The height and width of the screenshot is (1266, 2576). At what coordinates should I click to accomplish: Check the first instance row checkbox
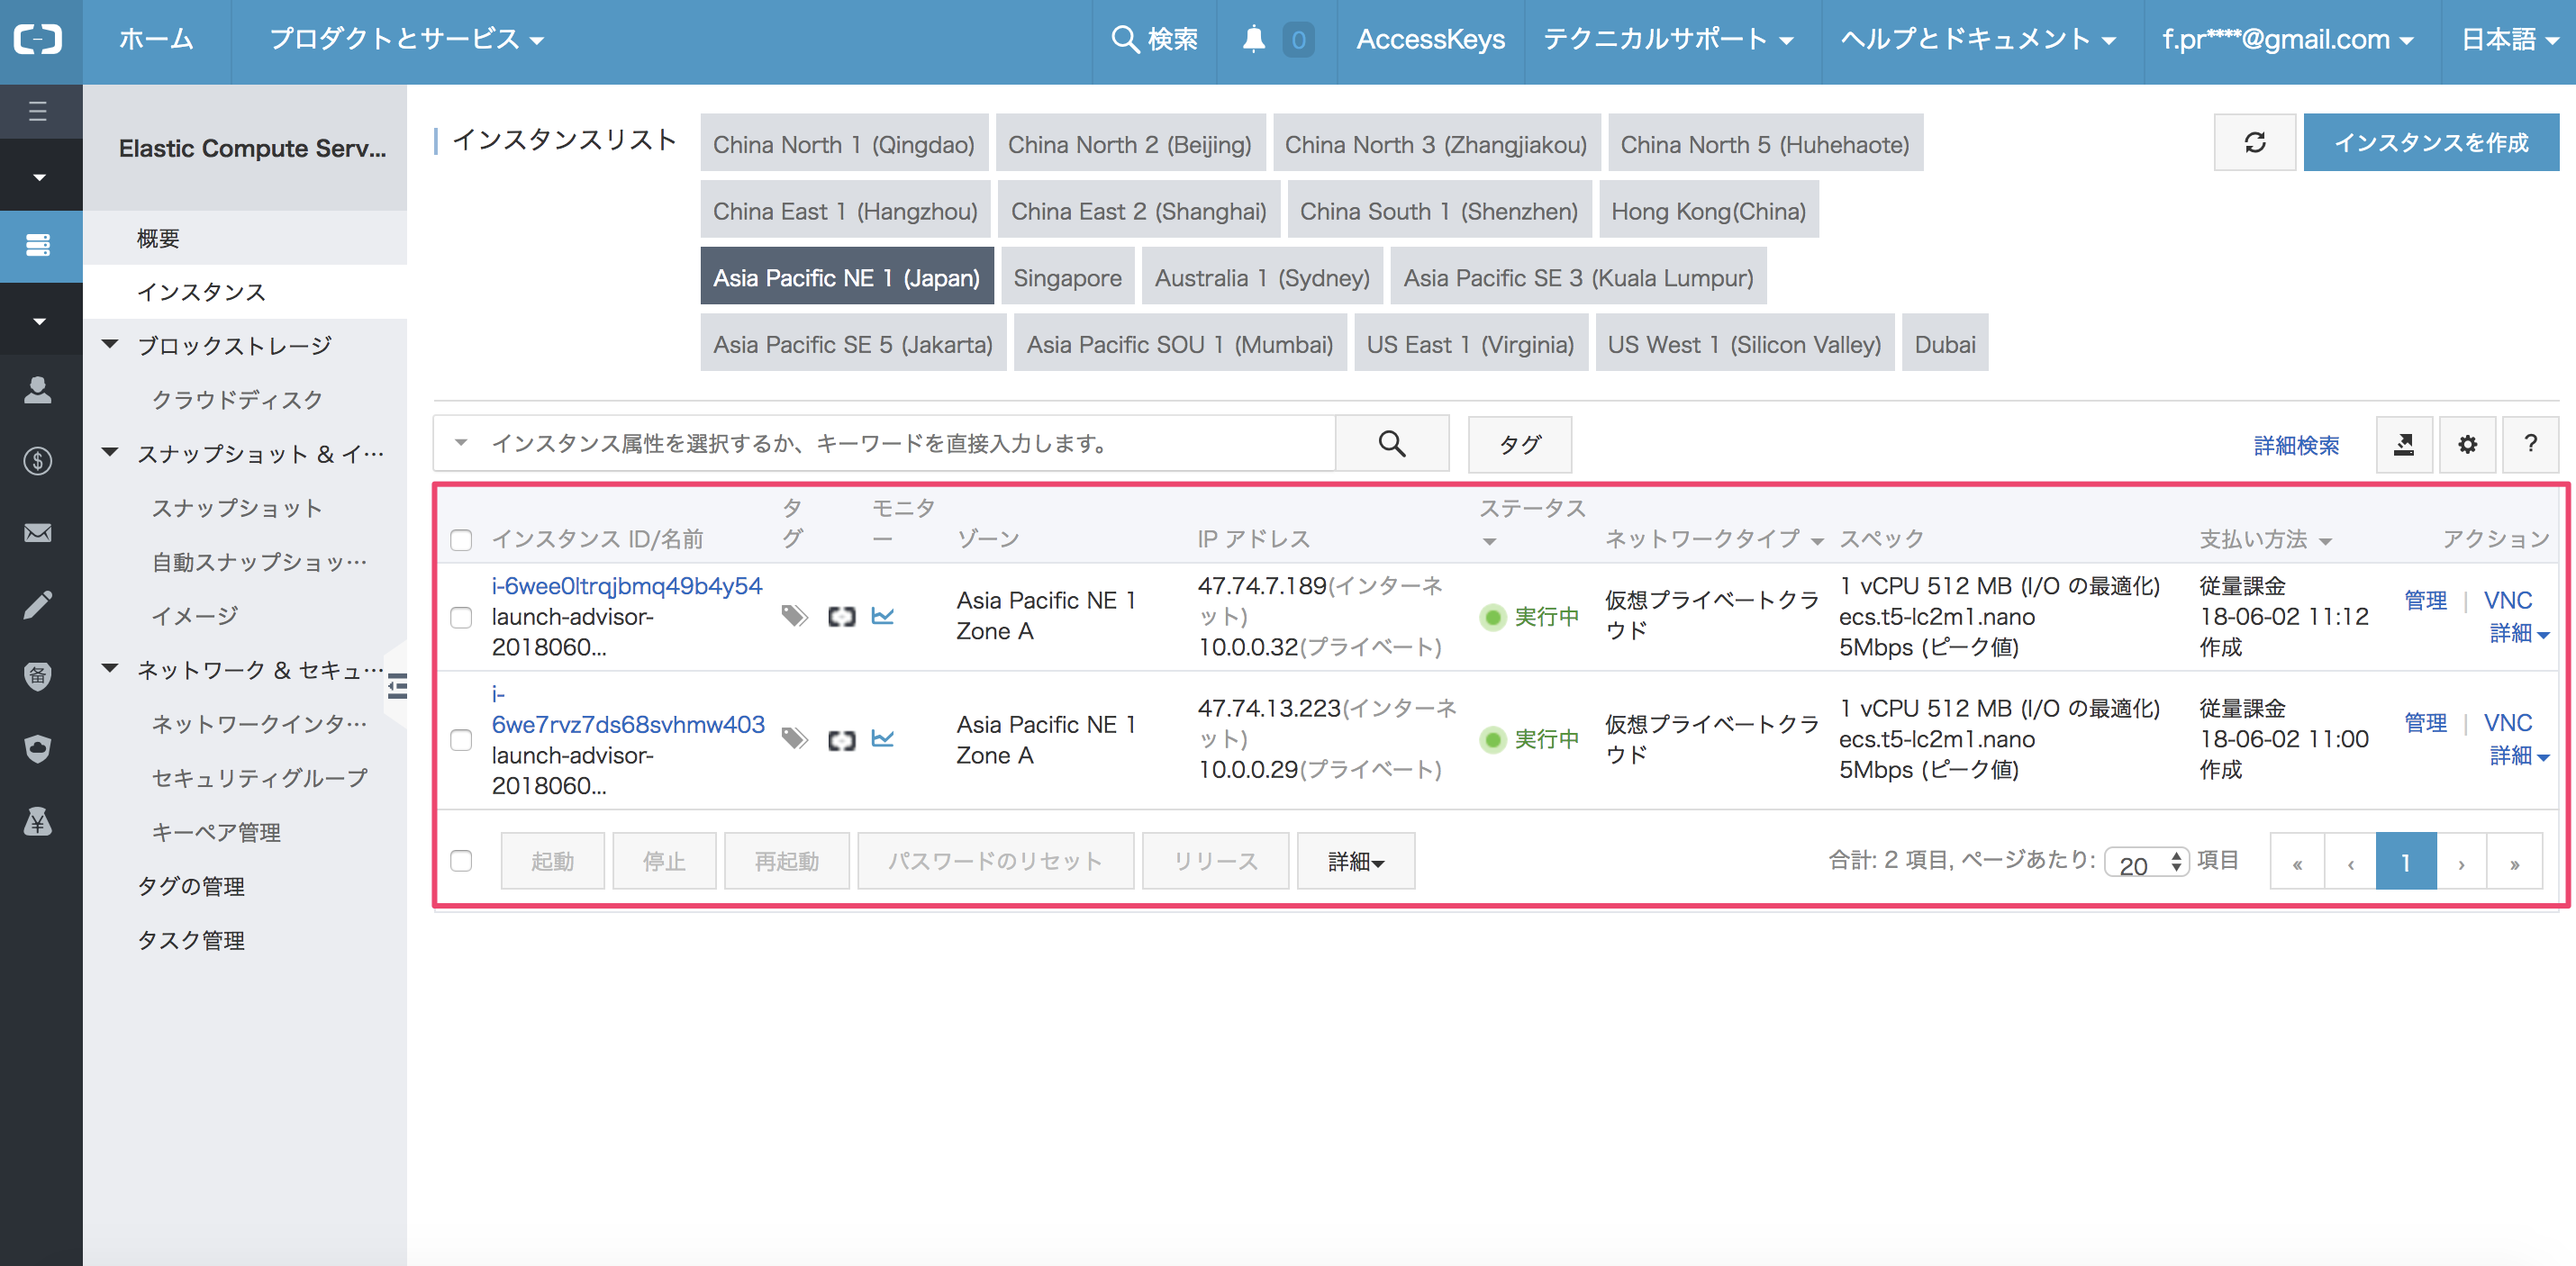[461, 617]
